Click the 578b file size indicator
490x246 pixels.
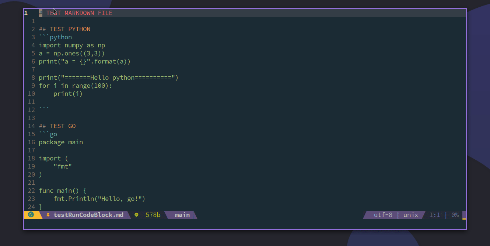153,215
